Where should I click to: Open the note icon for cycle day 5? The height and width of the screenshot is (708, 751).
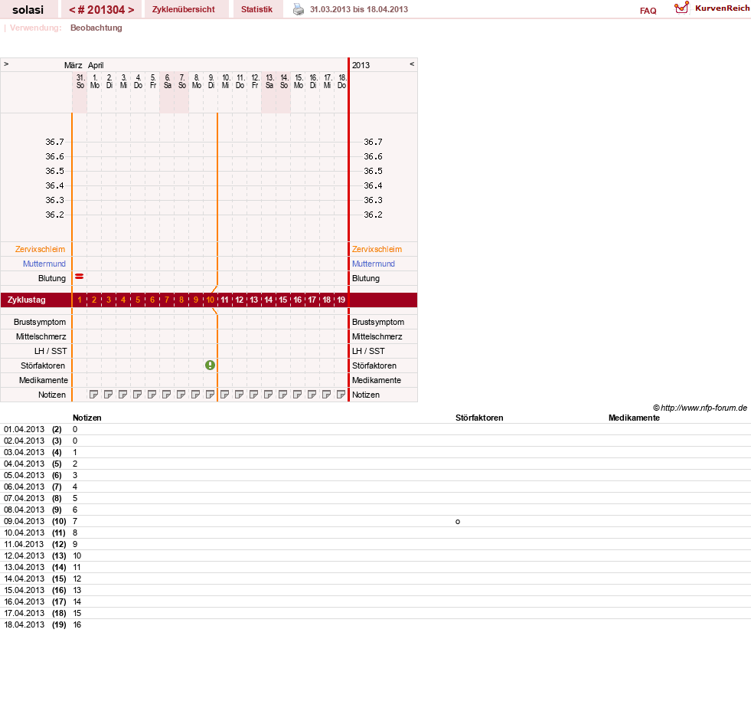point(138,395)
